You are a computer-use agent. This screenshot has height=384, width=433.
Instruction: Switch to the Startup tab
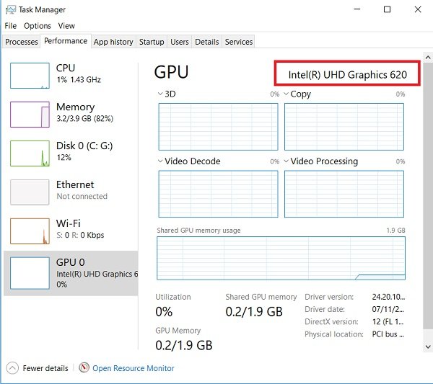(152, 42)
